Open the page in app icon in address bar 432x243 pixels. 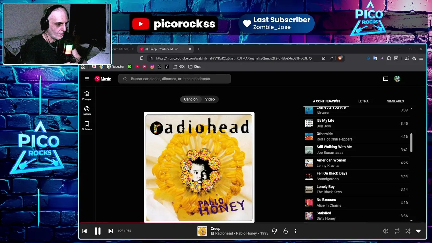tap(323, 58)
